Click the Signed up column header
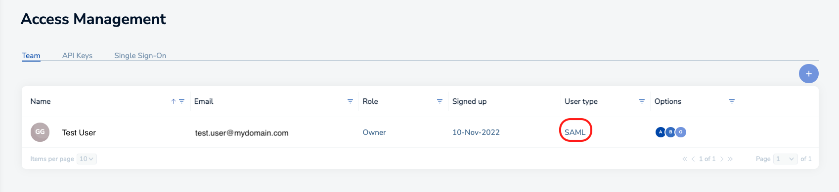Image resolution: width=839 pixels, height=192 pixels. [x=469, y=101]
